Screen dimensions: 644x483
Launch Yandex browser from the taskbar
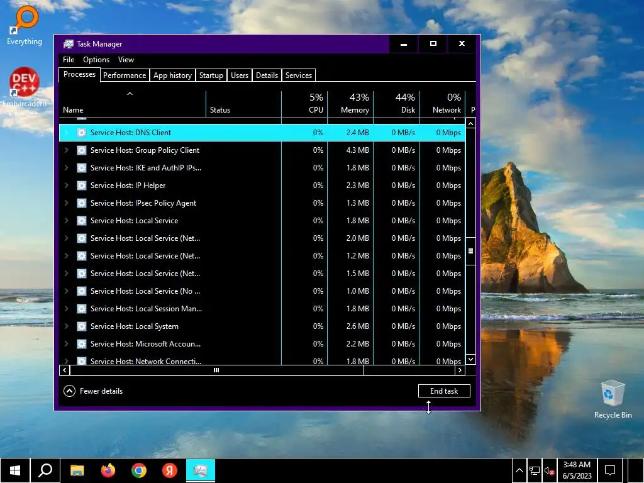(x=170, y=470)
